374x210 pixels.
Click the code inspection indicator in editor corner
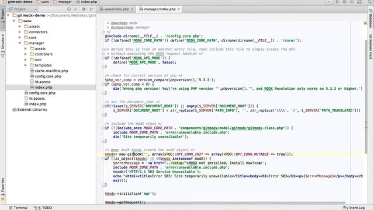pos(365,23)
